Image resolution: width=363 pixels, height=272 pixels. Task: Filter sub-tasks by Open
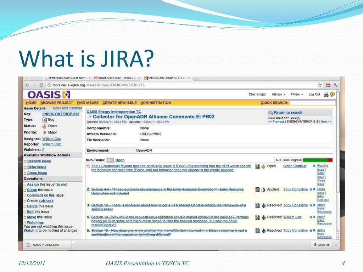(120, 160)
